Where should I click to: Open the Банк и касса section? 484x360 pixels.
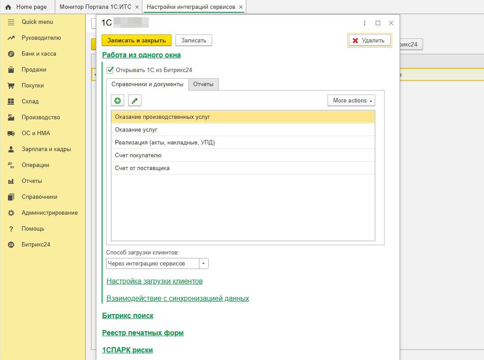pos(39,54)
